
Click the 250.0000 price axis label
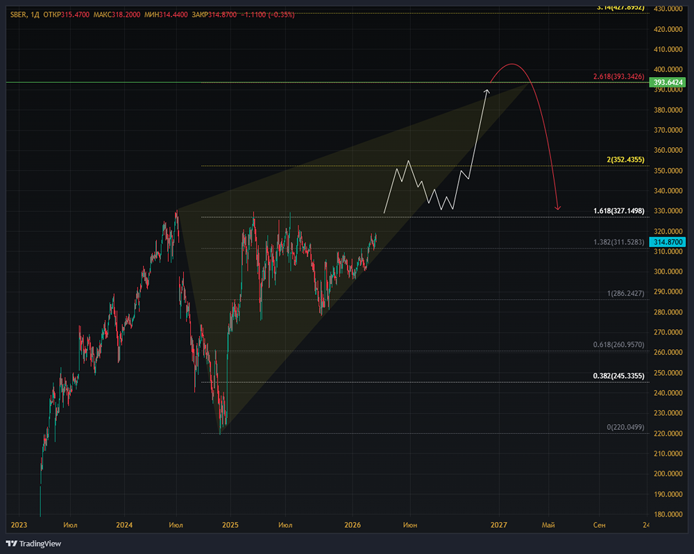[668, 373]
